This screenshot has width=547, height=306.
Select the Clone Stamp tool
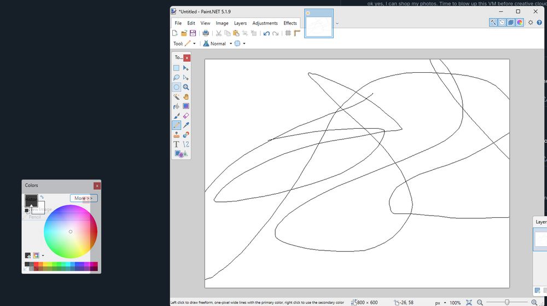click(176, 135)
